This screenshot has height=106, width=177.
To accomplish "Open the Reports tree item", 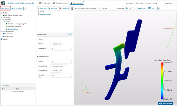I will (x=5, y=39).
